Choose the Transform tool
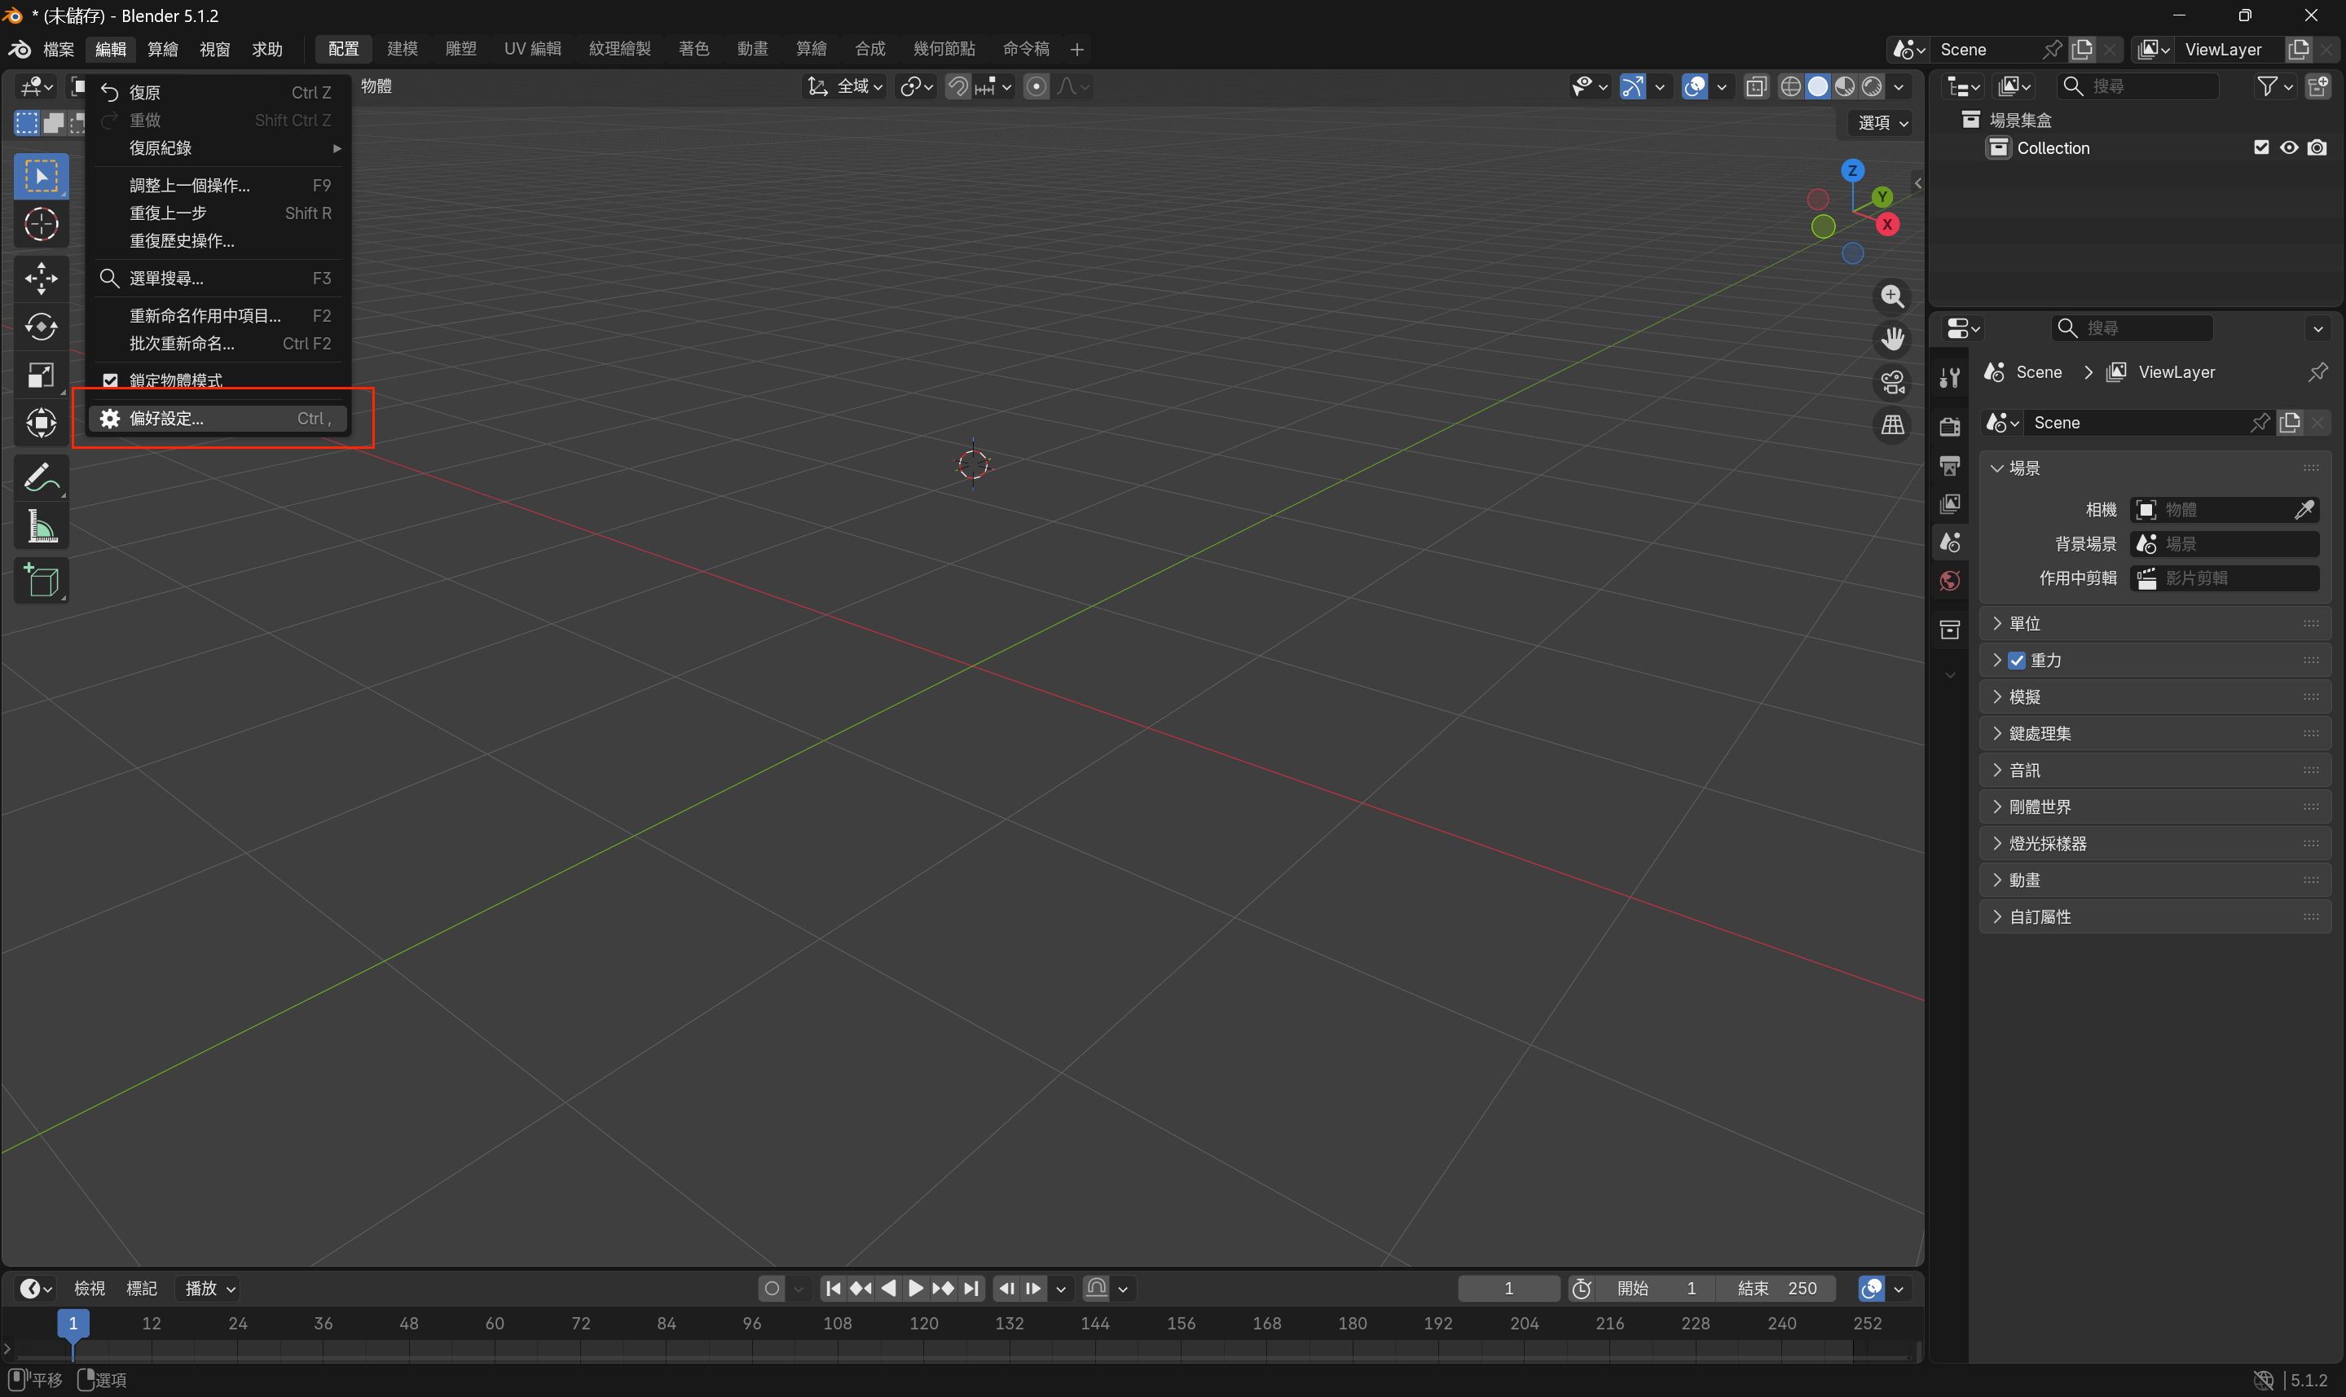The height and width of the screenshot is (1397, 2346). 41,423
